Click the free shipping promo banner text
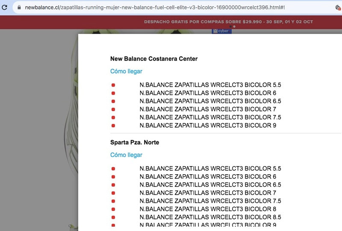 pos(228,22)
